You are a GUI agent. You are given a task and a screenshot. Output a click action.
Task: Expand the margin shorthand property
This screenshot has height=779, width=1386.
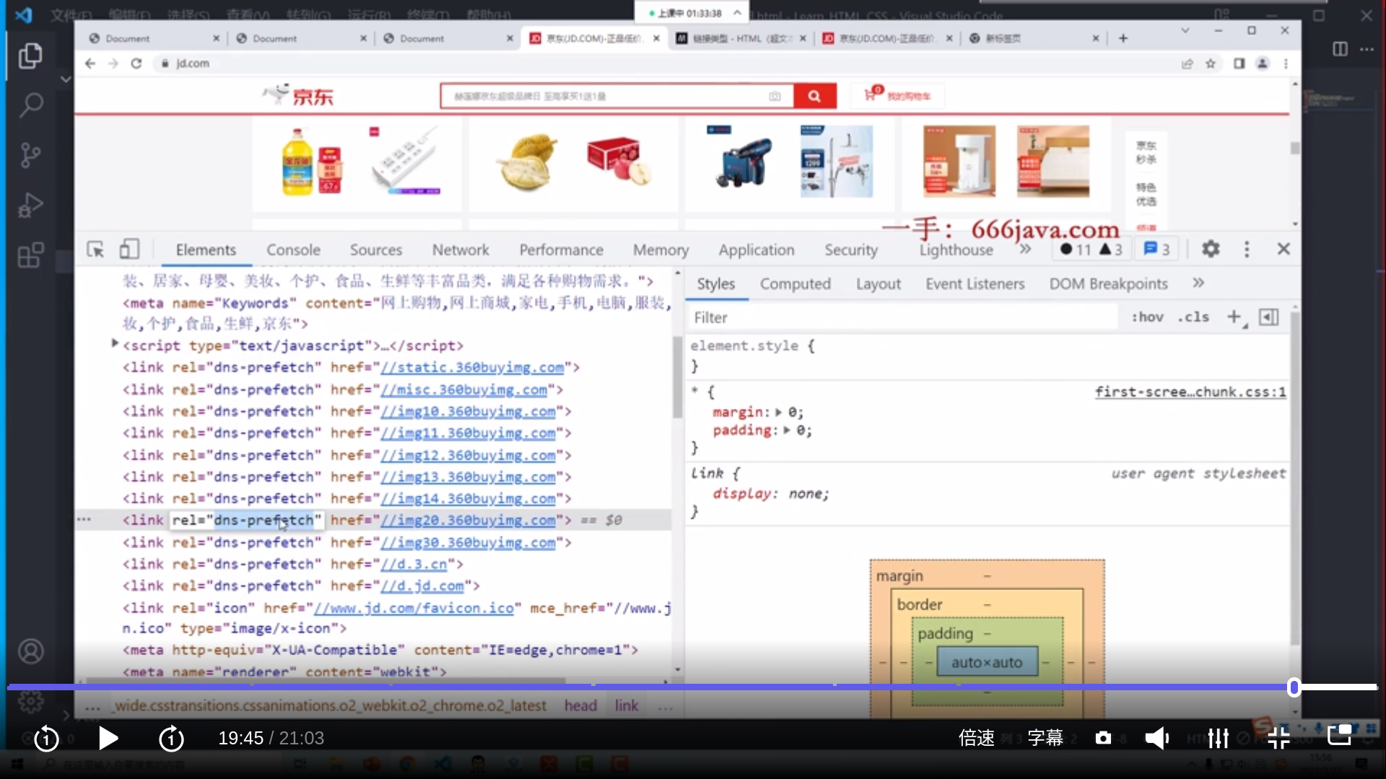pyautogui.click(x=779, y=413)
